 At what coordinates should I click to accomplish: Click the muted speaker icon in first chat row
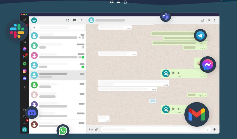[80, 38]
